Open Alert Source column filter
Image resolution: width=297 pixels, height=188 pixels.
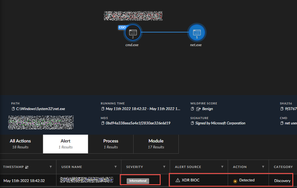[x=223, y=167]
